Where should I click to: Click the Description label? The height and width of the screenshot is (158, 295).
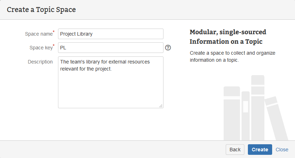(40, 62)
